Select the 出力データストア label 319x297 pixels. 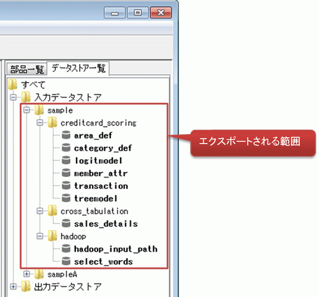click(x=68, y=287)
